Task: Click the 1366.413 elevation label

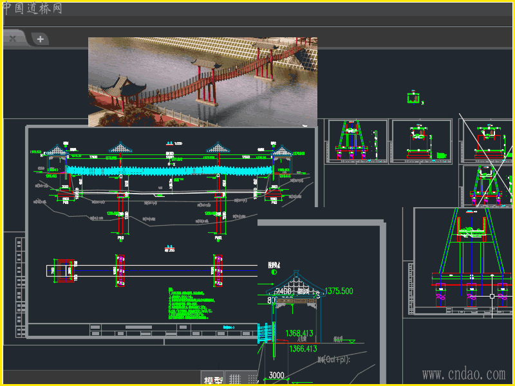Action: click(x=303, y=349)
